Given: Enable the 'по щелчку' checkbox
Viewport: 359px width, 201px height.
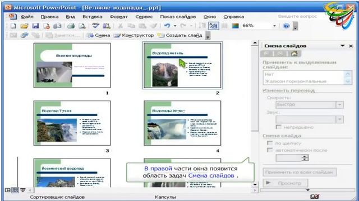Looking at the screenshot, I should (x=270, y=143).
